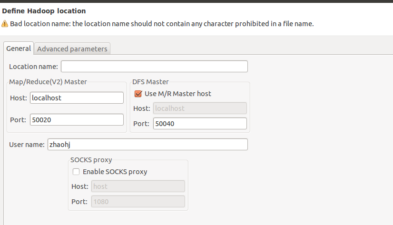Image resolution: width=393 pixels, height=225 pixels.
Task: Click the User name label text
Action: [27, 145]
